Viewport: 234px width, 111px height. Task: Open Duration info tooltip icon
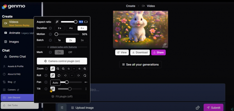click(x=50, y=28)
